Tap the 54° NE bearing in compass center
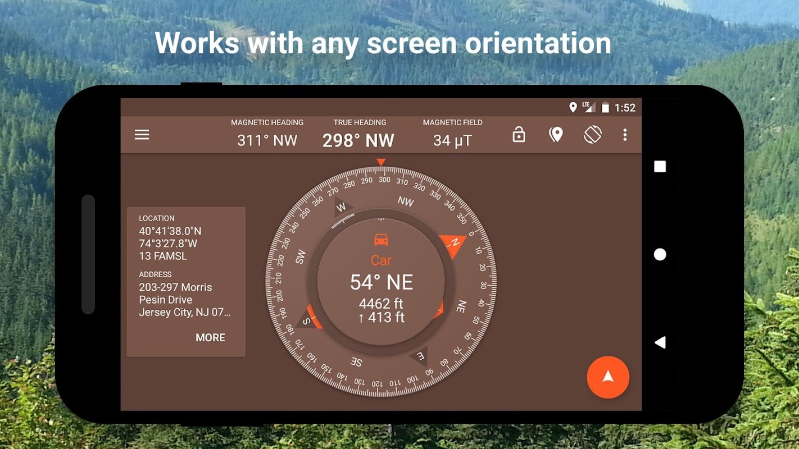799x449 pixels. [382, 282]
